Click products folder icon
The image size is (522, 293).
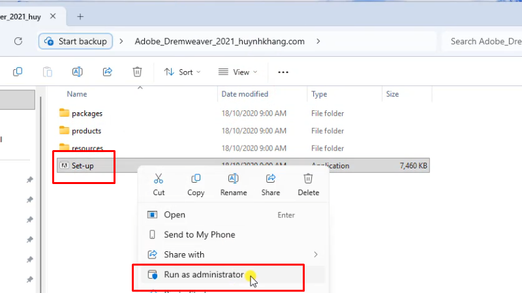coord(64,130)
